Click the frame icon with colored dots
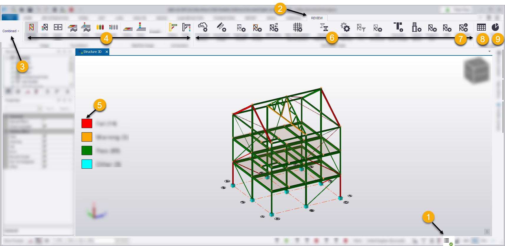The width and height of the screenshot is (505, 246). click(x=45, y=28)
